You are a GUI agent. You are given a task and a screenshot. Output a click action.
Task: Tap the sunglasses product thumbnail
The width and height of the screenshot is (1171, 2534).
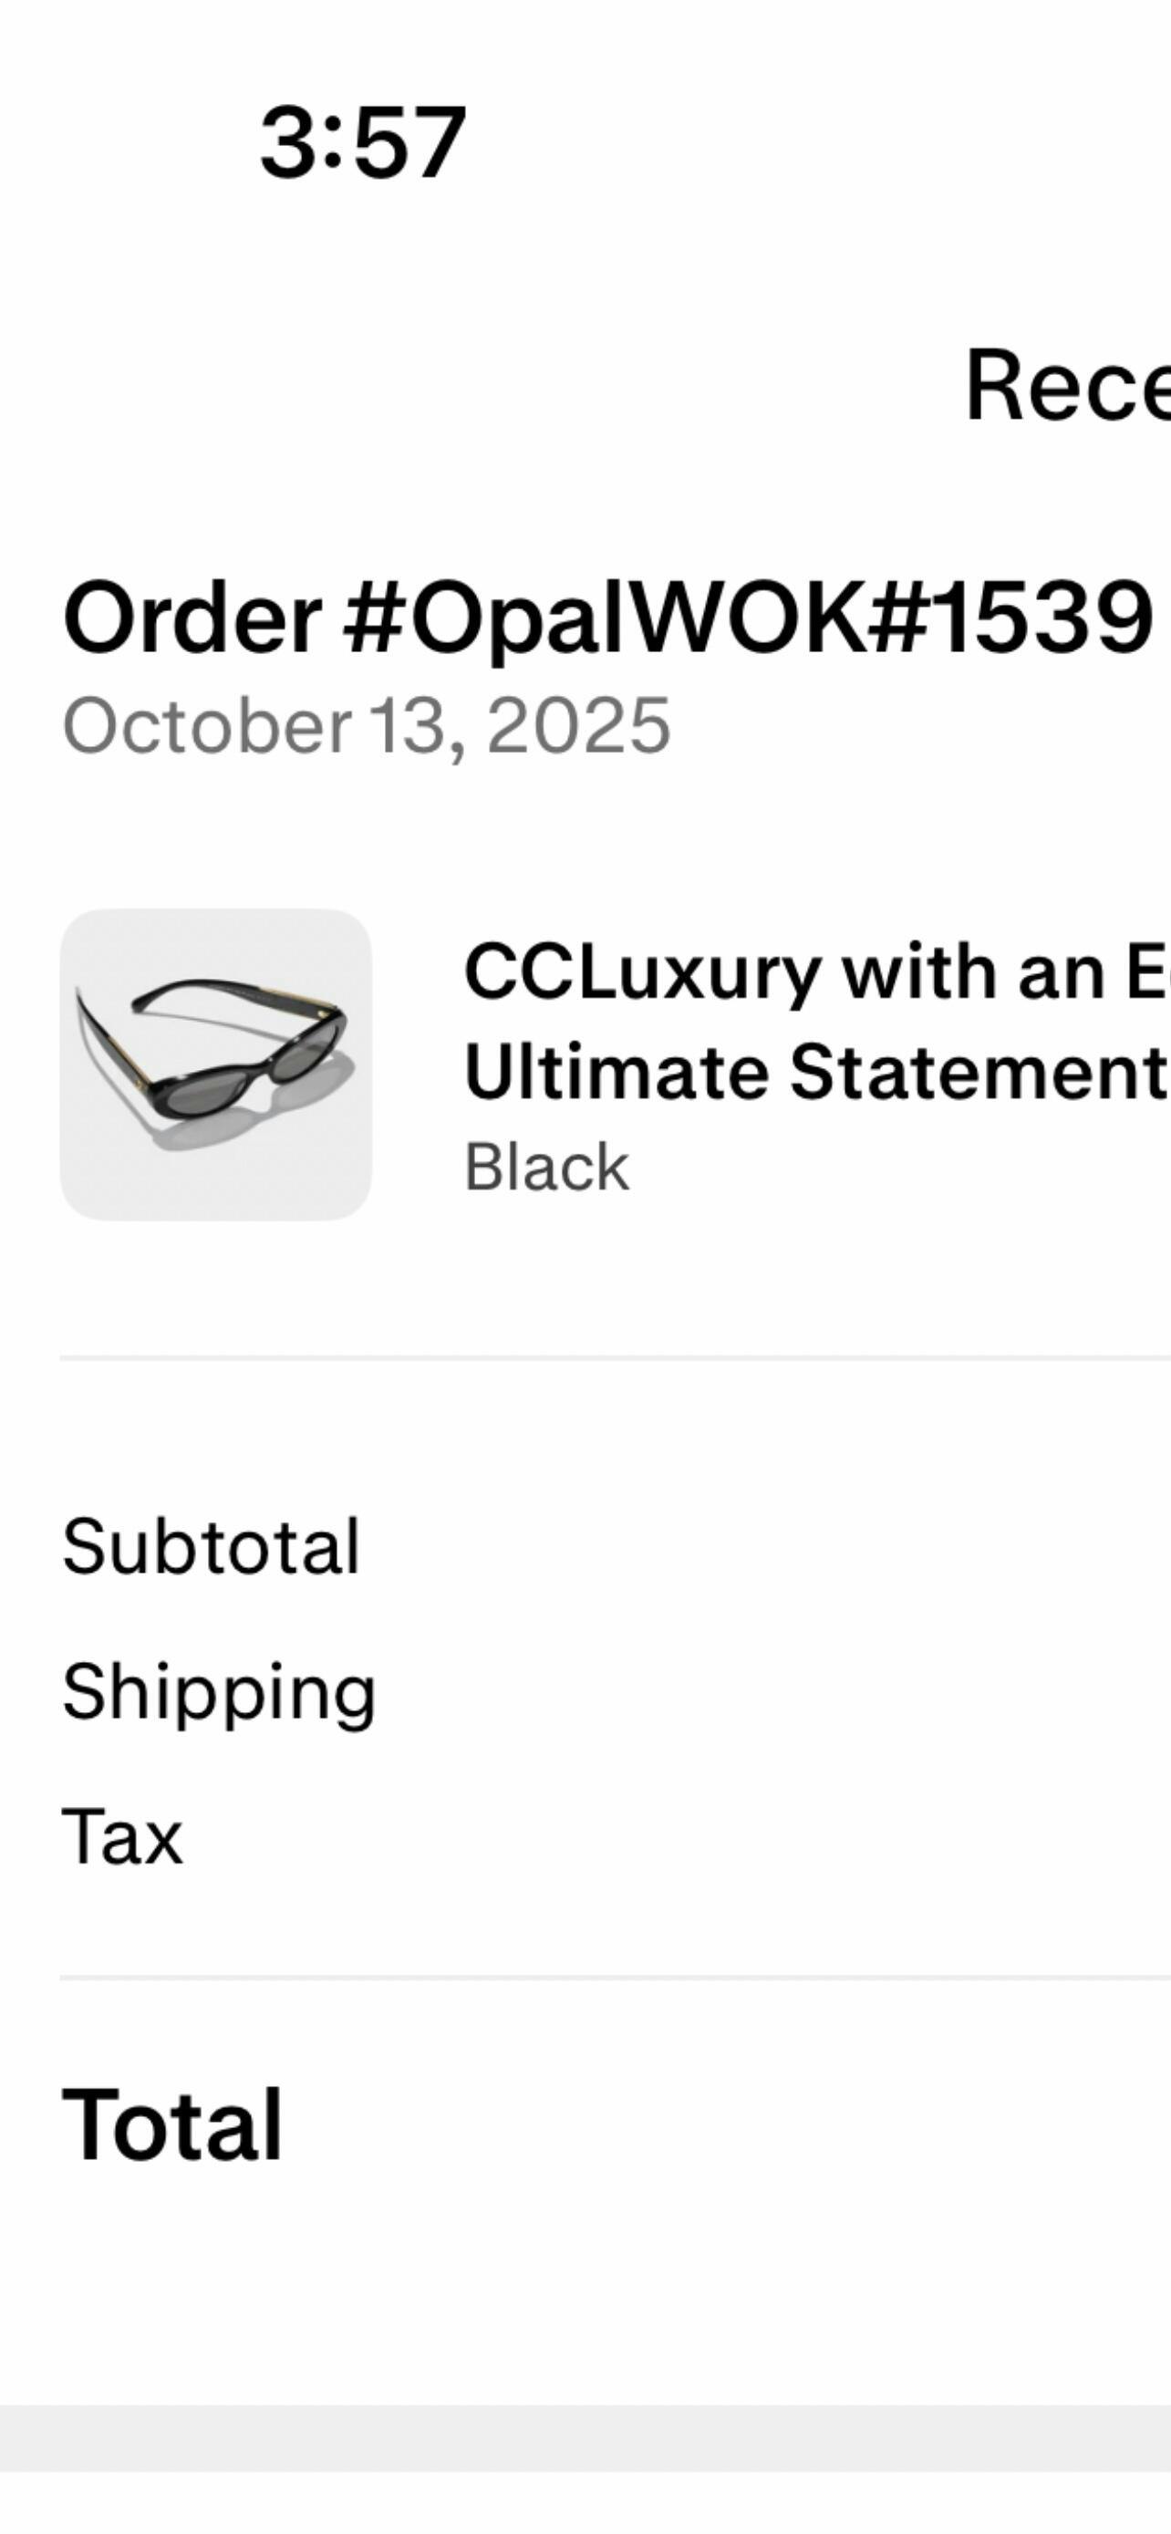pos(215,1064)
